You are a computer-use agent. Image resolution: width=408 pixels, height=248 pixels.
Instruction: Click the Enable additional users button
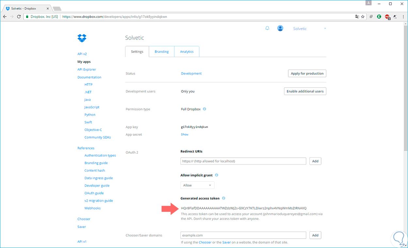[x=305, y=91]
